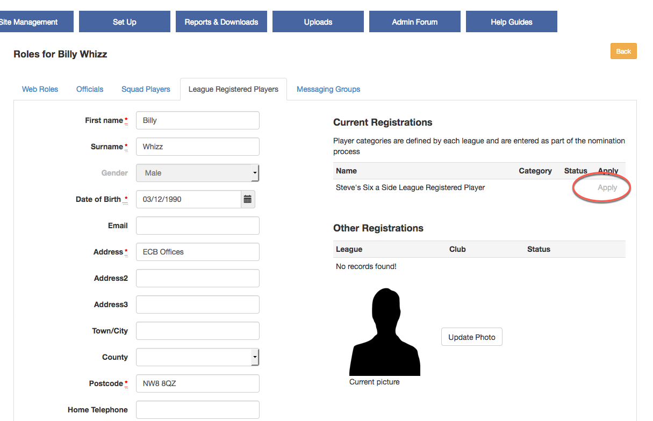Click the Postcode field

tap(198, 383)
